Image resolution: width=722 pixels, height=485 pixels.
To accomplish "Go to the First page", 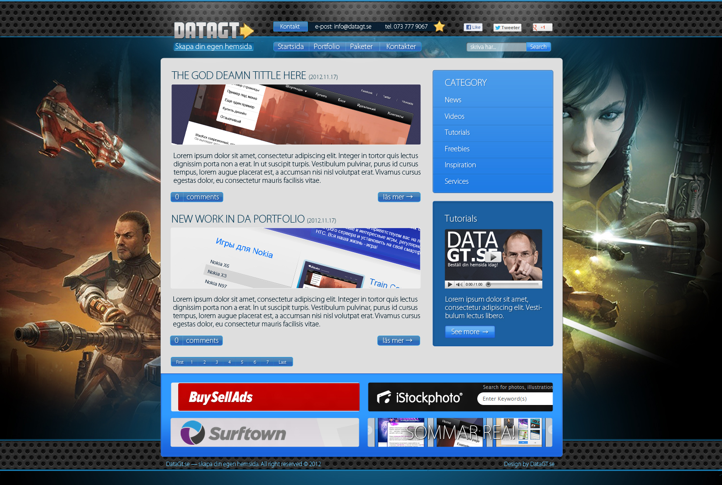I will (180, 362).
